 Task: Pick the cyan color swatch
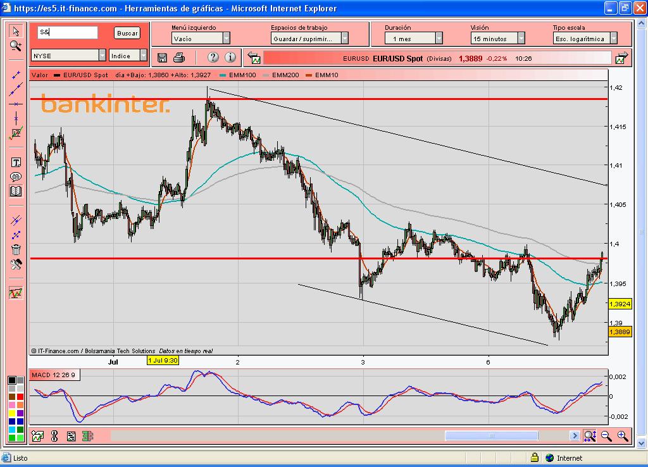click(12, 430)
